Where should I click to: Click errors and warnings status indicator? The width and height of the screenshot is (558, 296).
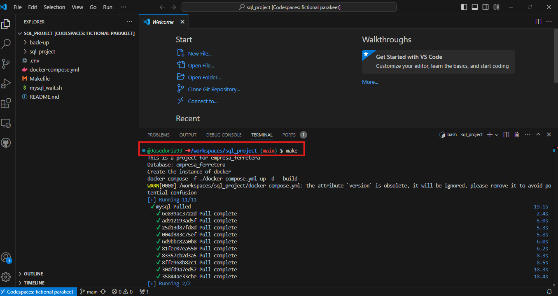(122, 291)
